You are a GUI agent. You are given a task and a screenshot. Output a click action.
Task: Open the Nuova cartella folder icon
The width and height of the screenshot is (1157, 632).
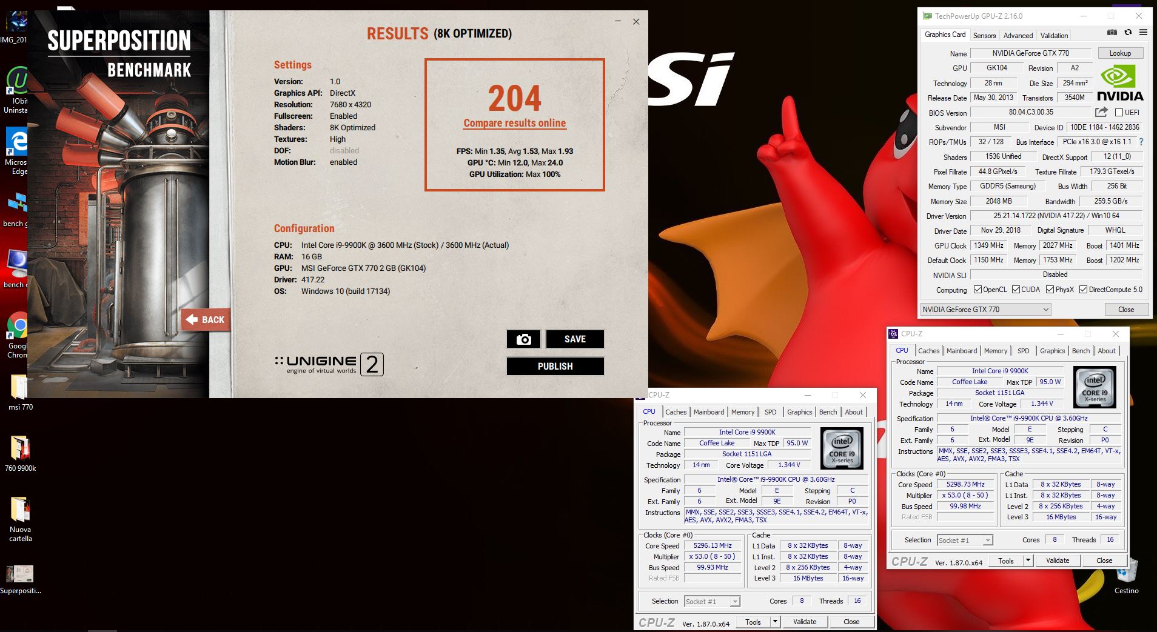[x=20, y=519]
